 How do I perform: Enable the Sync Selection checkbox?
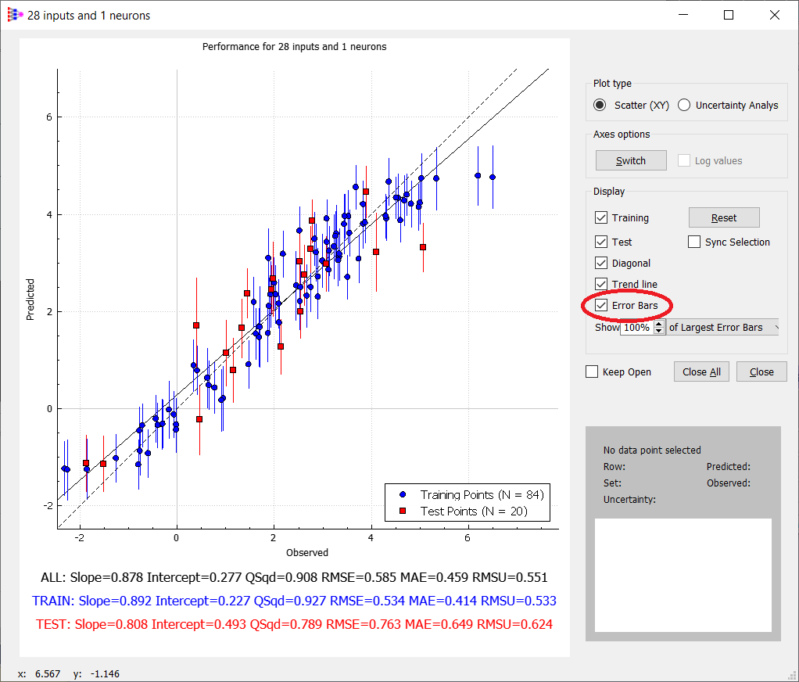694,242
